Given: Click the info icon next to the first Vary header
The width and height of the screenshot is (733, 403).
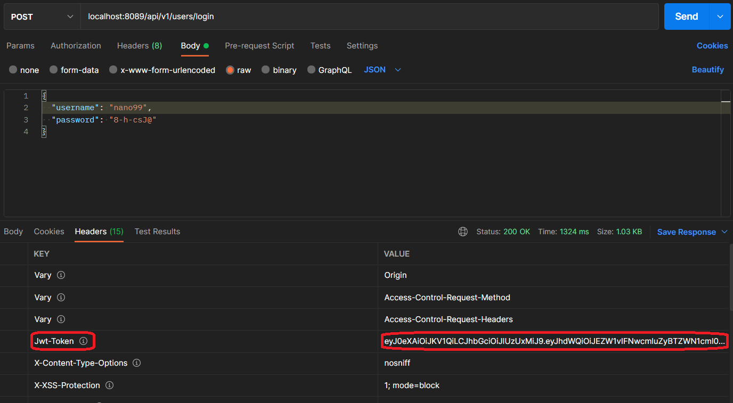Looking at the screenshot, I should pos(60,275).
